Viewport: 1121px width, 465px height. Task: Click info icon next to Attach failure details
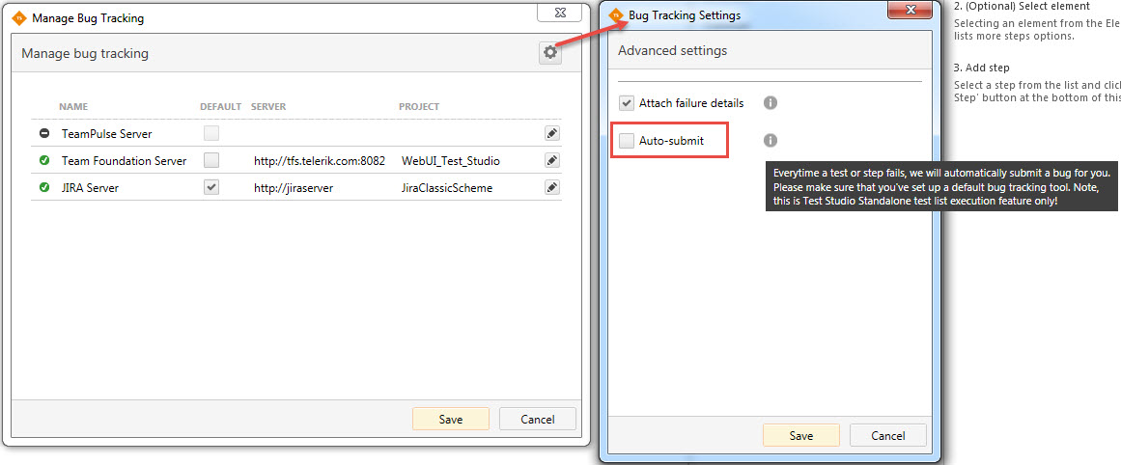(770, 103)
